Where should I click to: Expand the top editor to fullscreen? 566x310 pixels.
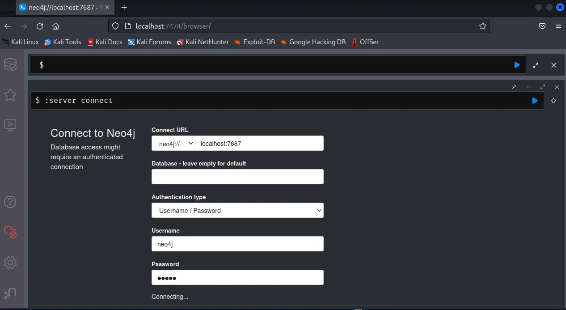coord(536,65)
